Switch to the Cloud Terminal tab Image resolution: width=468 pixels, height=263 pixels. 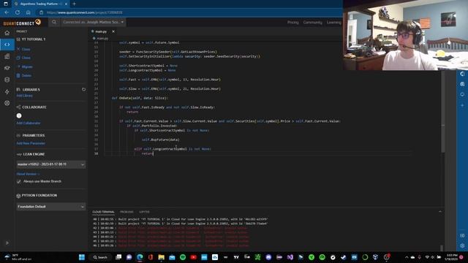click(103, 212)
